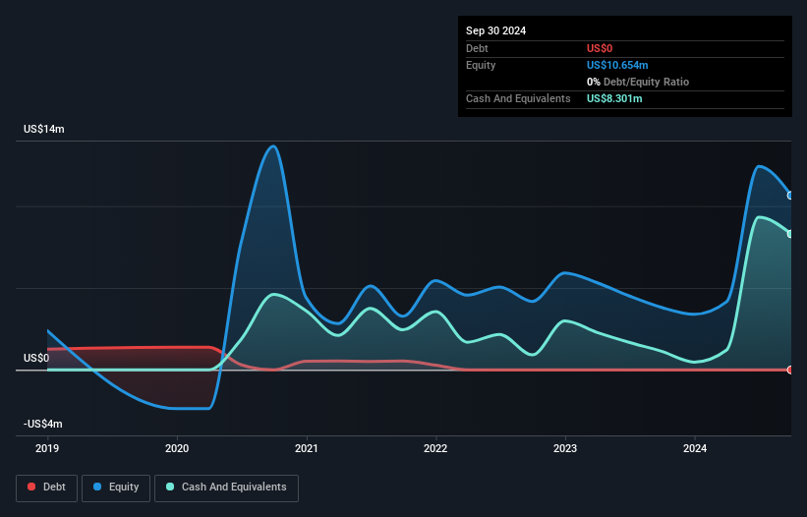This screenshot has height=517, width=807.
Task: Click the Sep 30 2024 tooltip date
Action: [495, 30]
